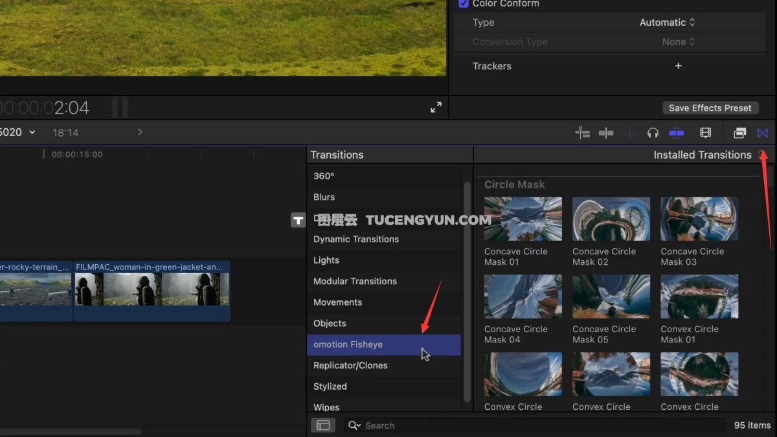The image size is (777, 437).
Task: Select the Concave Circle Mask 05 thumbnail
Action: 611,297
